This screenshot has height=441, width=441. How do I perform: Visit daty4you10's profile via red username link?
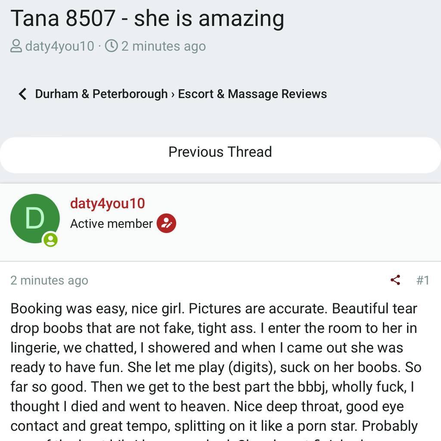click(x=107, y=203)
